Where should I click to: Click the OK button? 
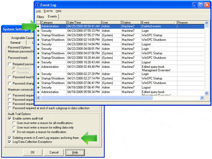pos(33,152)
